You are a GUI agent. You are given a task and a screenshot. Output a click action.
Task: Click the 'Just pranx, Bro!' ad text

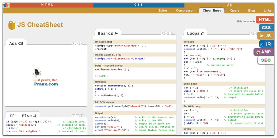46,80
